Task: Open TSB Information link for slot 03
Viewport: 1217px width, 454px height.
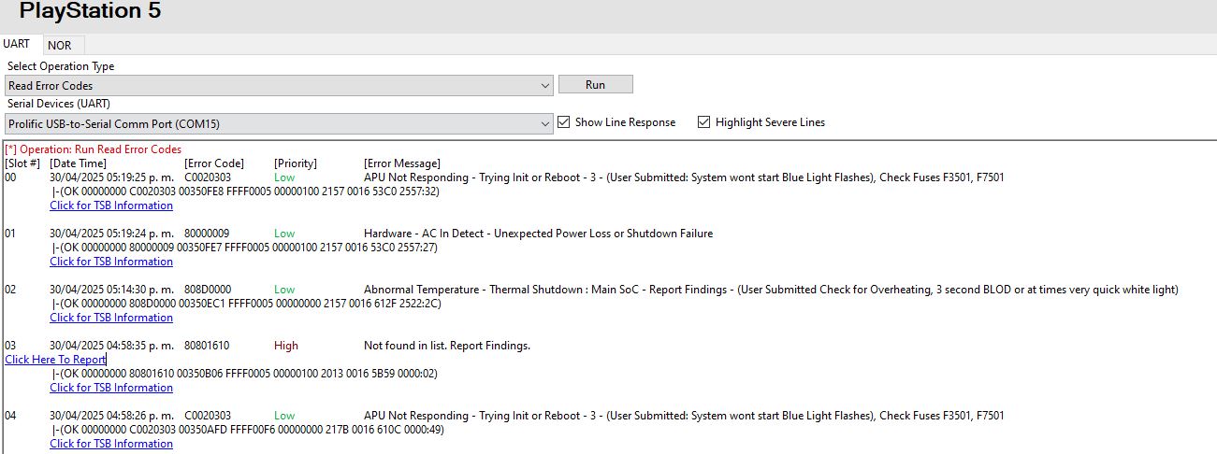Action: pyautogui.click(x=111, y=388)
